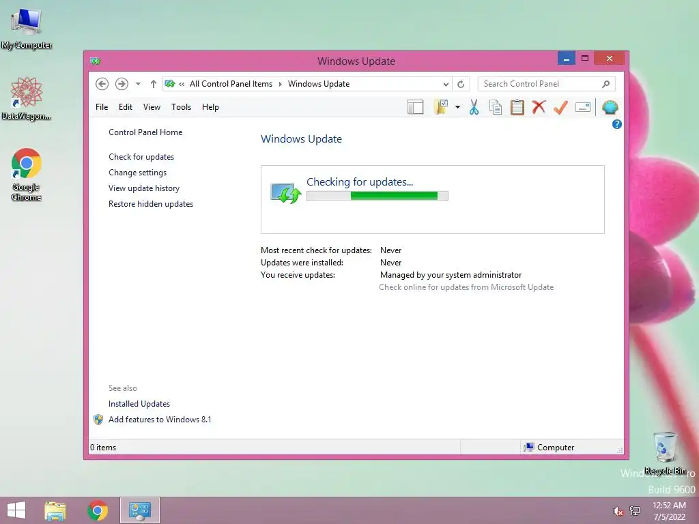
Task: Click the red X Delete icon
Action: 539,107
